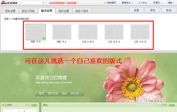177x112 pixels.
Task: Click the 保存 save button
Action: click(x=153, y=10)
